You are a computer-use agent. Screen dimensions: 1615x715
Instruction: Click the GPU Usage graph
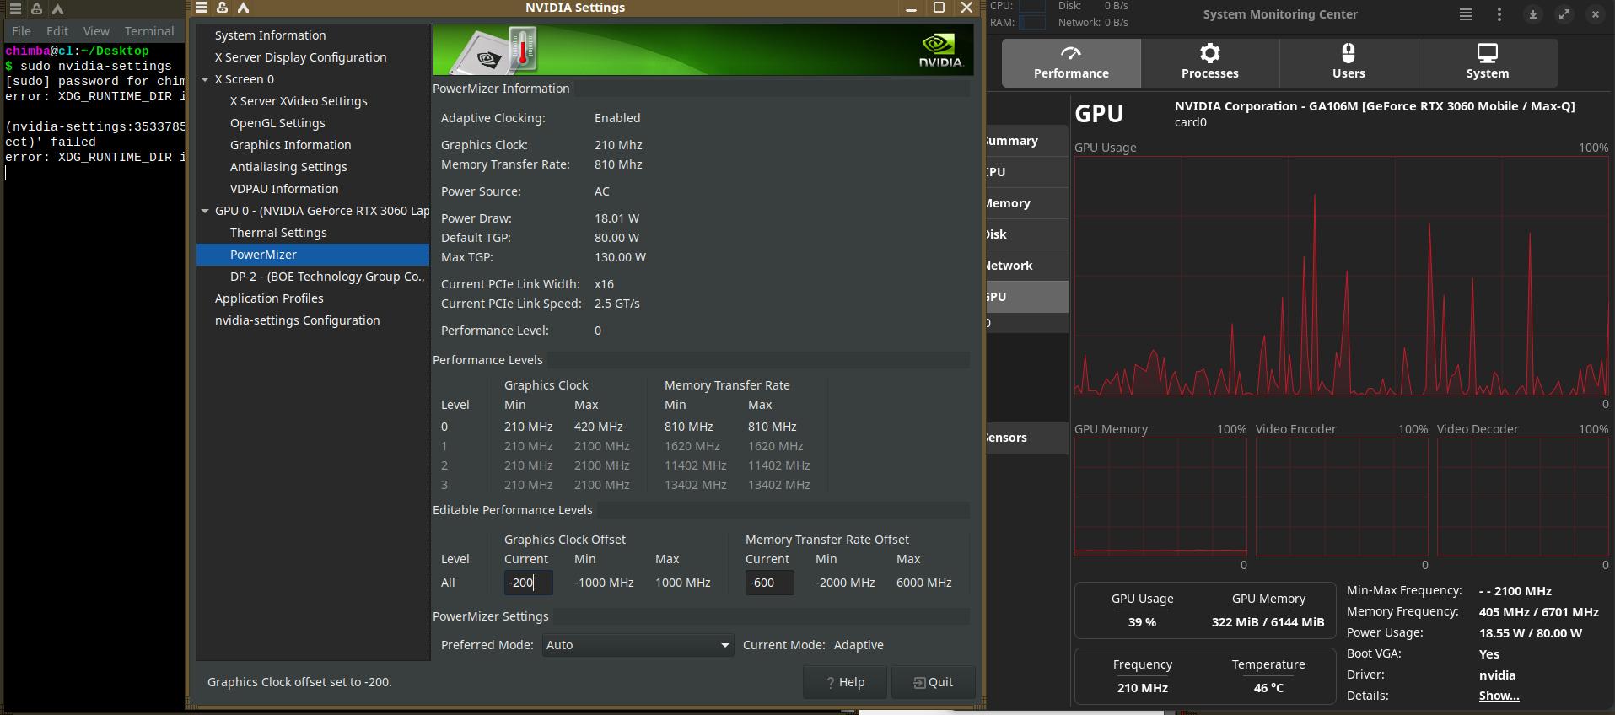point(1341,276)
